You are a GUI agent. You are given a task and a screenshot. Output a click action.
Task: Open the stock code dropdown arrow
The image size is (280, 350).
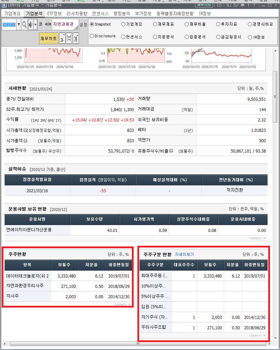pyautogui.click(x=19, y=24)
